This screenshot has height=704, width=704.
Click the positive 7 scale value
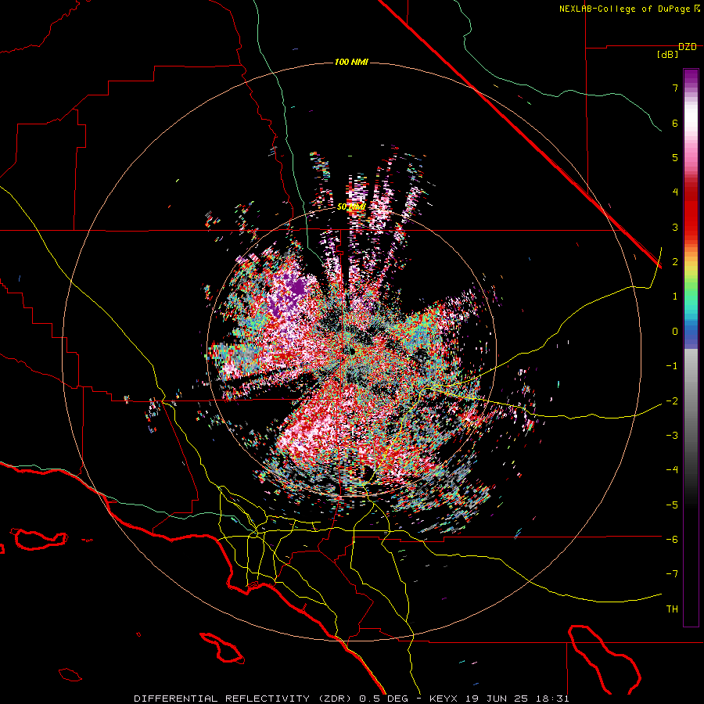point(675,88)
